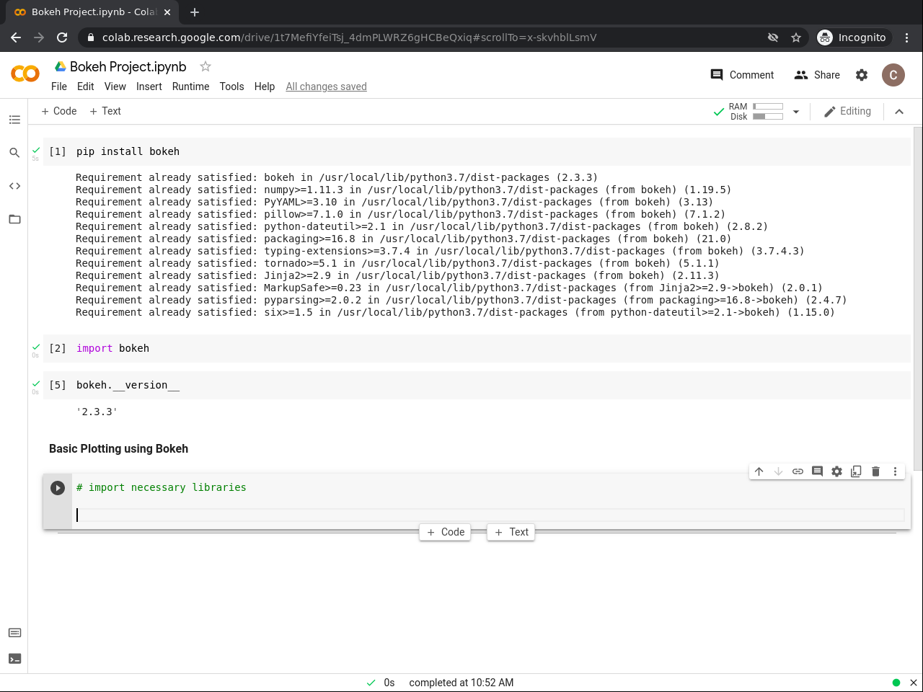Click the third-party cookies blocked icon

tap(773, 37)
